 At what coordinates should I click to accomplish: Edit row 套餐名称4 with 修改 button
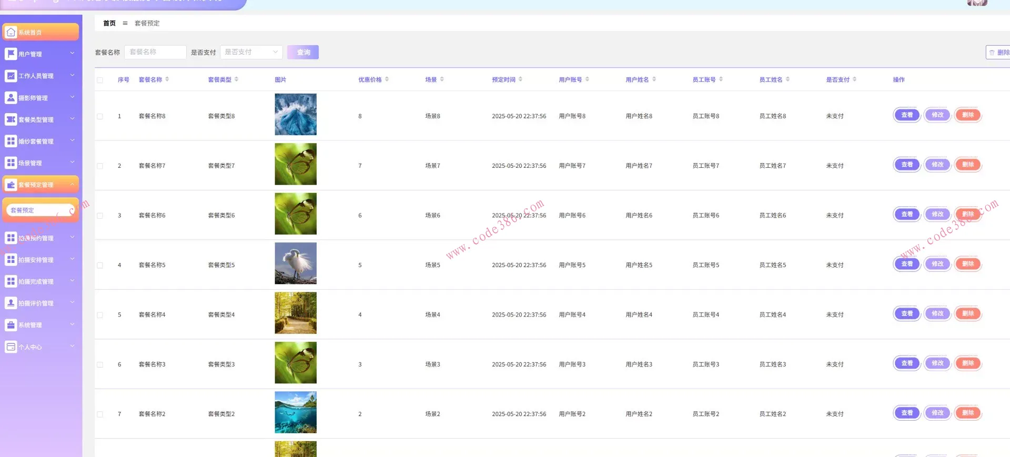[x=937, y=313]
